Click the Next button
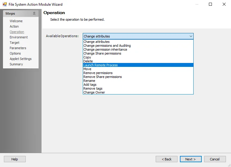This screenshot has width=231, height=167. tap(191, 159)
